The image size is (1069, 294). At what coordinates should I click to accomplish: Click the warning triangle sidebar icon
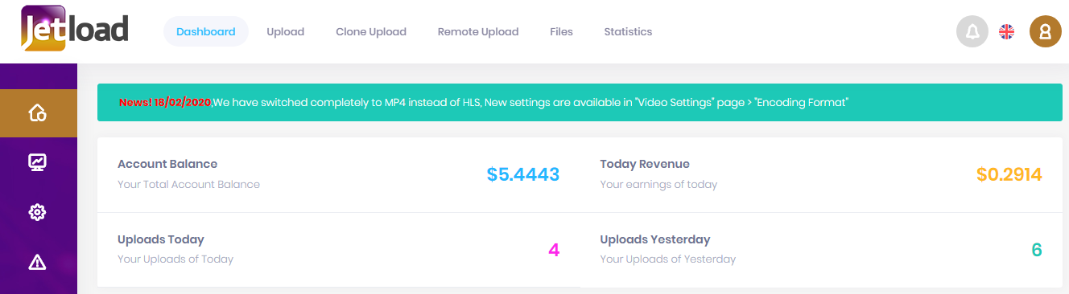38,261
